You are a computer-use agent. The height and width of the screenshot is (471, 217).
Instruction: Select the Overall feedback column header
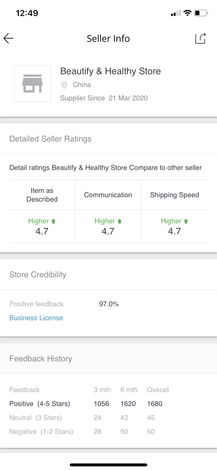[x=158, y=390]
